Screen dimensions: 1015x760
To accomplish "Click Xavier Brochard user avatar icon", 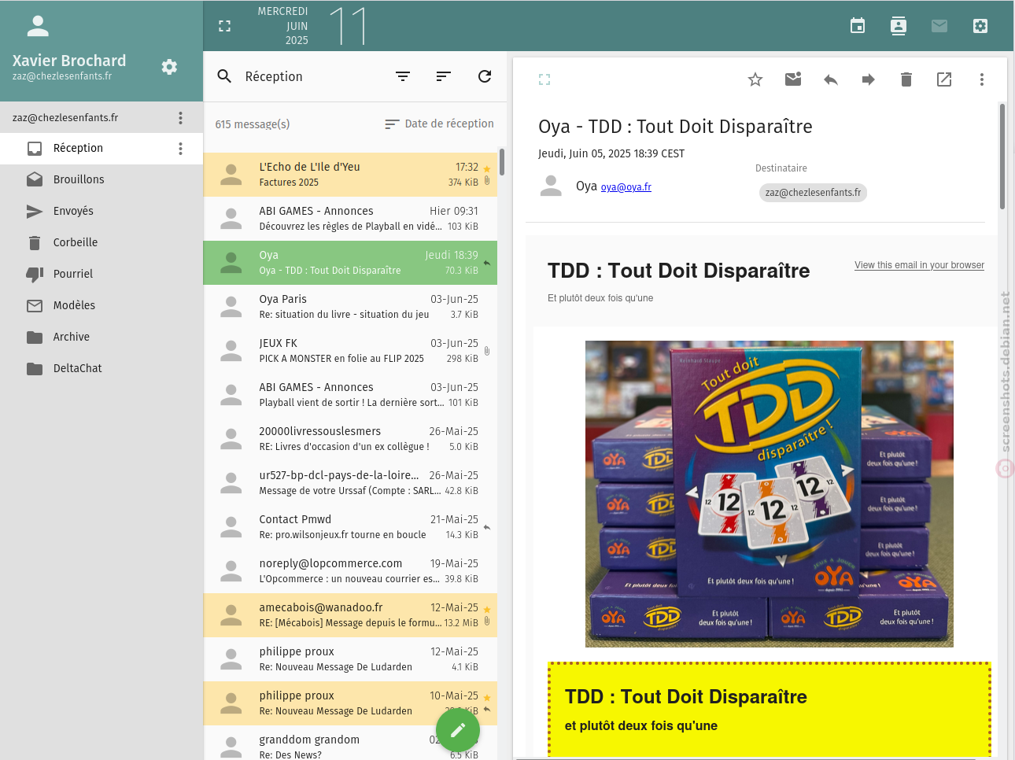I will point(38,26).
